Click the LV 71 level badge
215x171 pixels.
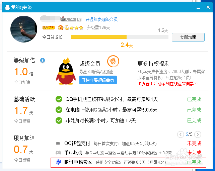coord(49,28)
